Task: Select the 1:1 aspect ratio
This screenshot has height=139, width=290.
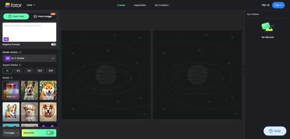Action: 7,71
